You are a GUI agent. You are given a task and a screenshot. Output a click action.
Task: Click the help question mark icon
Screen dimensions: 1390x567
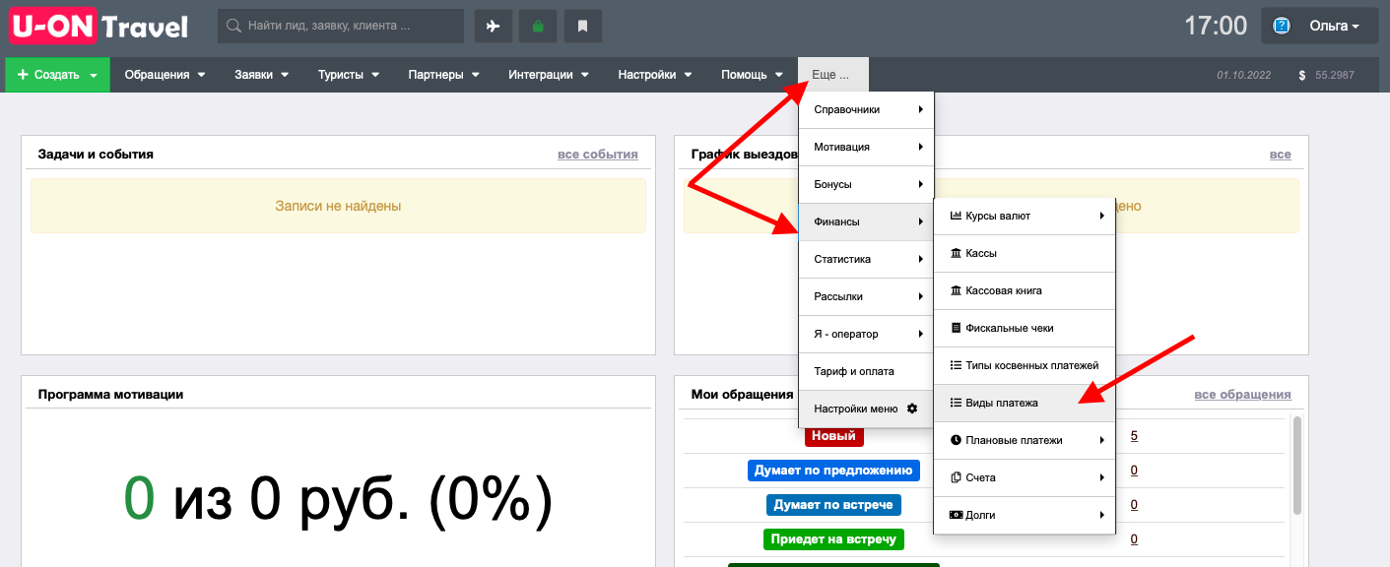(x=1282, y=27)
